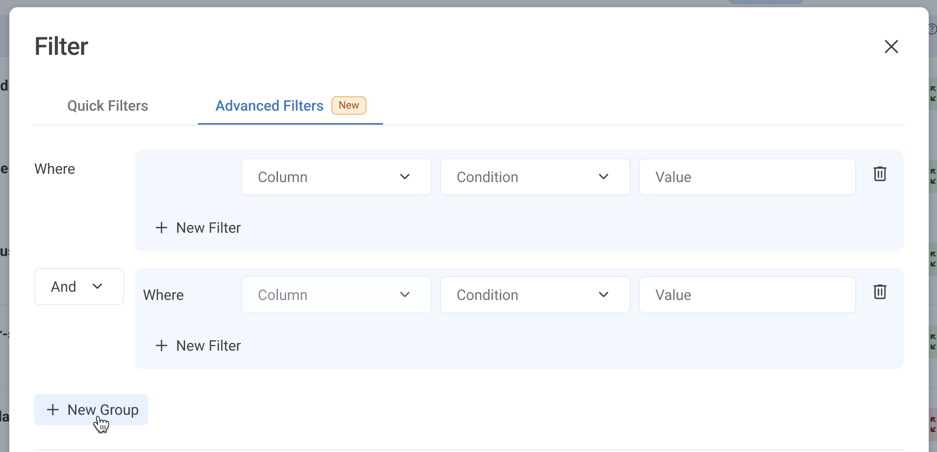Click the Value field in first group
The width and height of the screenshot is (937, 452).
[747, 177]
